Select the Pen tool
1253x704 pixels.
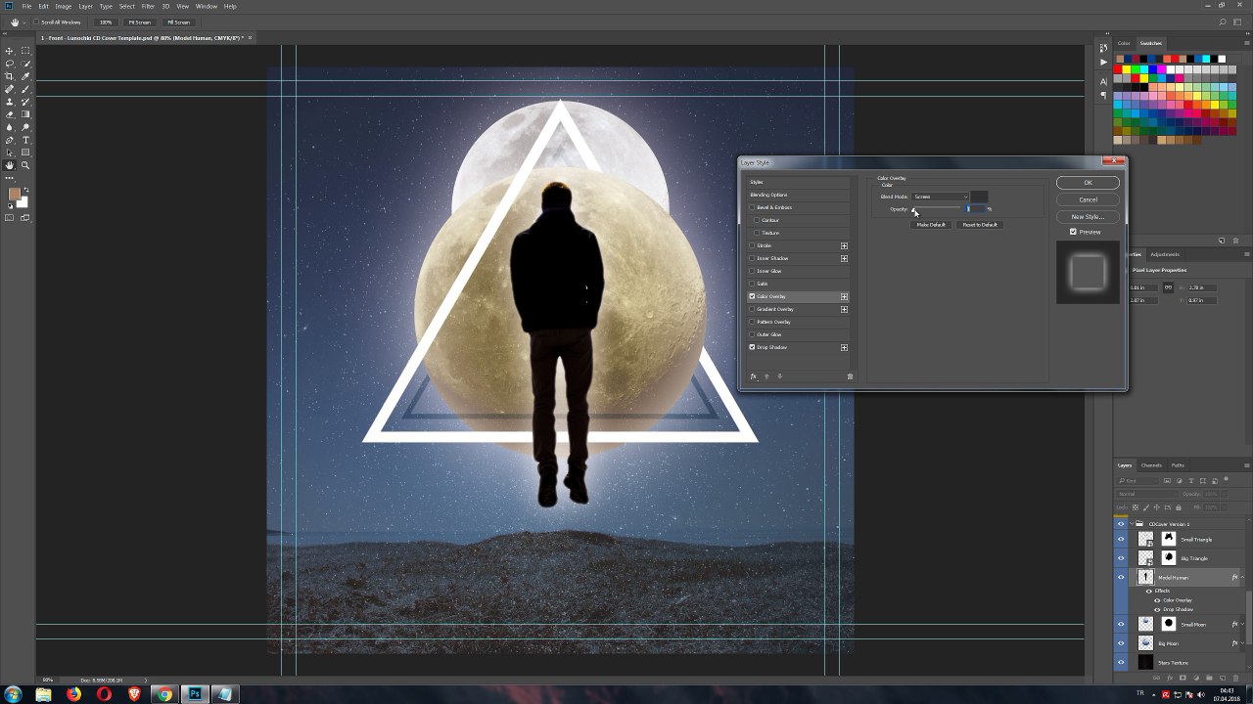(x=10, y=140)
